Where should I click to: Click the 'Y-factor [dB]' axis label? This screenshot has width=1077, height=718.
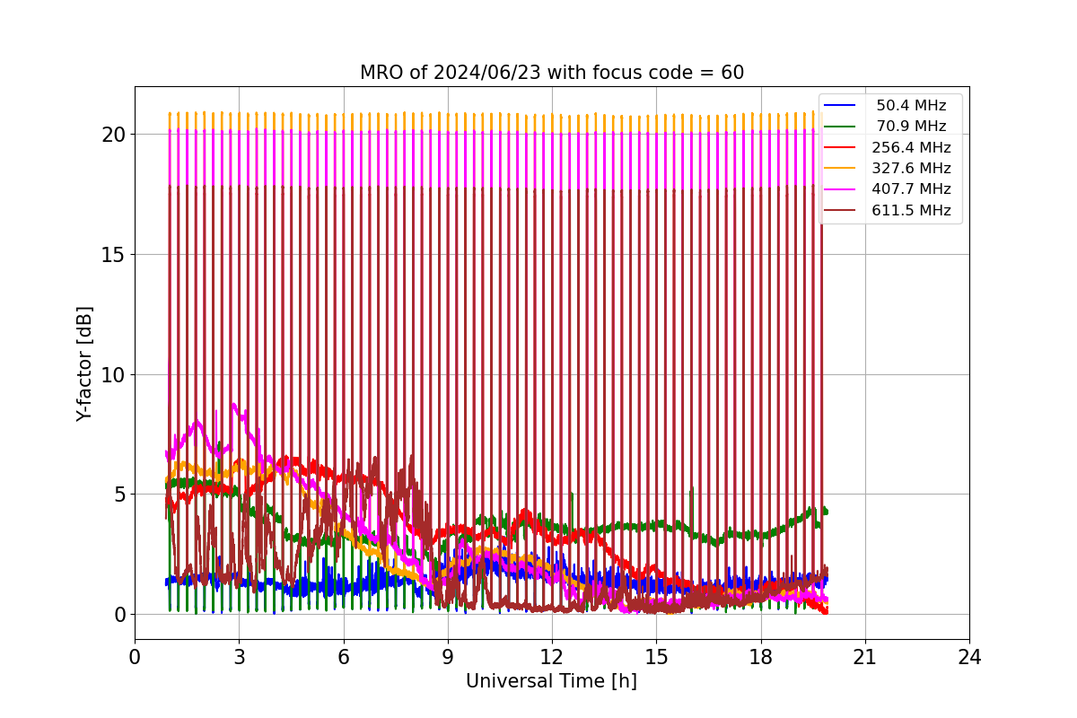84,363
